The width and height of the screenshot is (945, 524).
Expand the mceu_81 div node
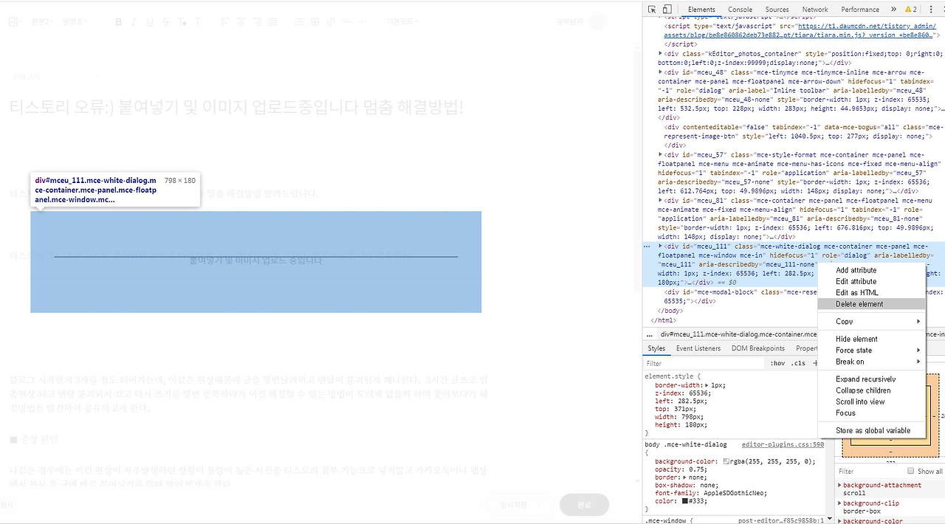click(661, 200)
